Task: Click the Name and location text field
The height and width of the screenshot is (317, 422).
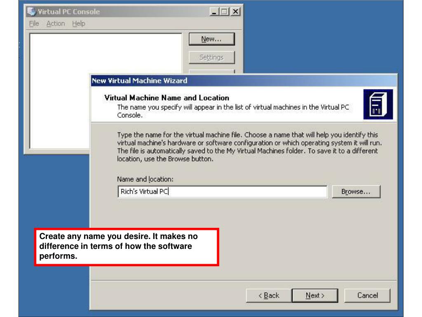Action: point(222,192)
